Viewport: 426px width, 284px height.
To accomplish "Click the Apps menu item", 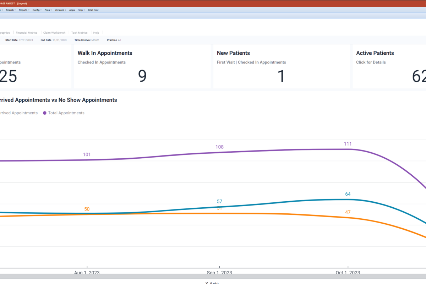I will 72,10.
